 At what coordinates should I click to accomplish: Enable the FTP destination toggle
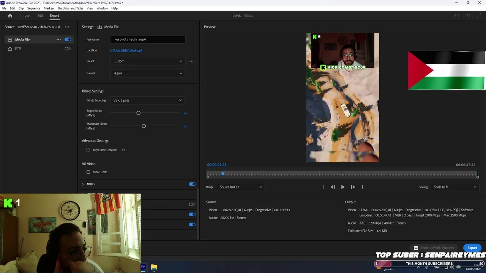[x=68, y=49]
